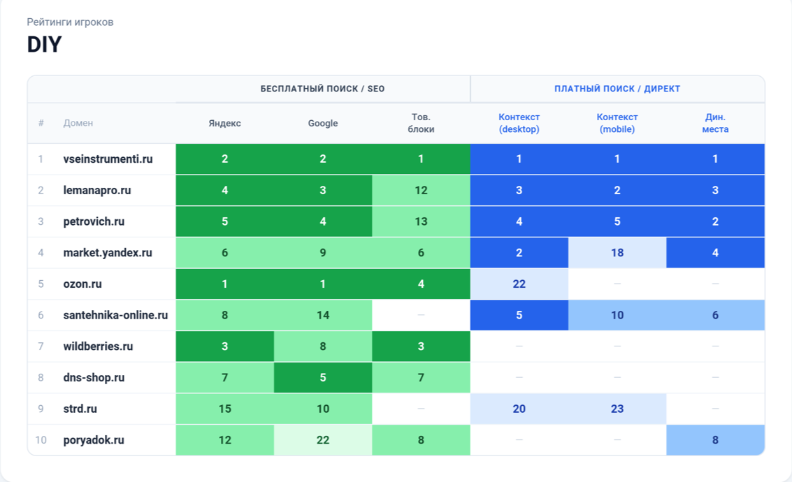Viewport: 792px width, 482px height.
Task: Click Google value 10 for strd.ru
Action: [323, 409]
